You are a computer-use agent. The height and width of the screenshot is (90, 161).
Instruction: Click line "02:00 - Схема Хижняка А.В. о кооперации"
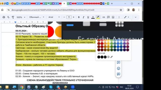tap(37, 73)
